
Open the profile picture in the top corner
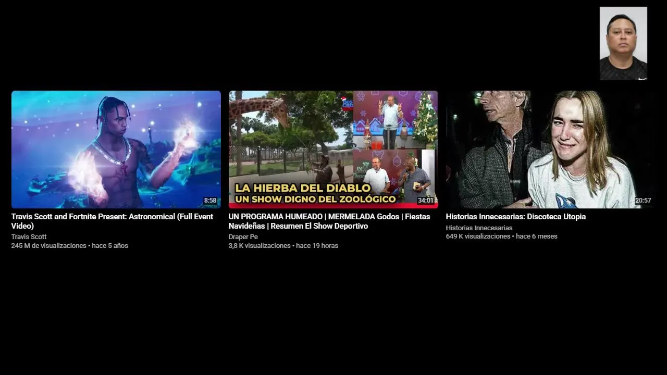[x=623, y=43]
